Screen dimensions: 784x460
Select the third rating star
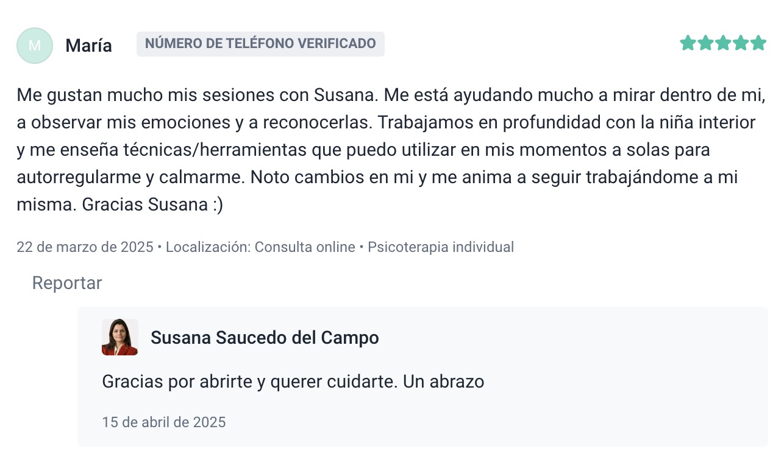[723, 43]
